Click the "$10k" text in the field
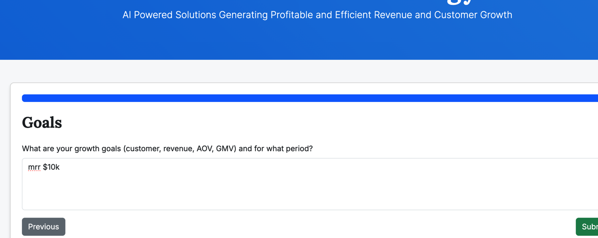 51,167
